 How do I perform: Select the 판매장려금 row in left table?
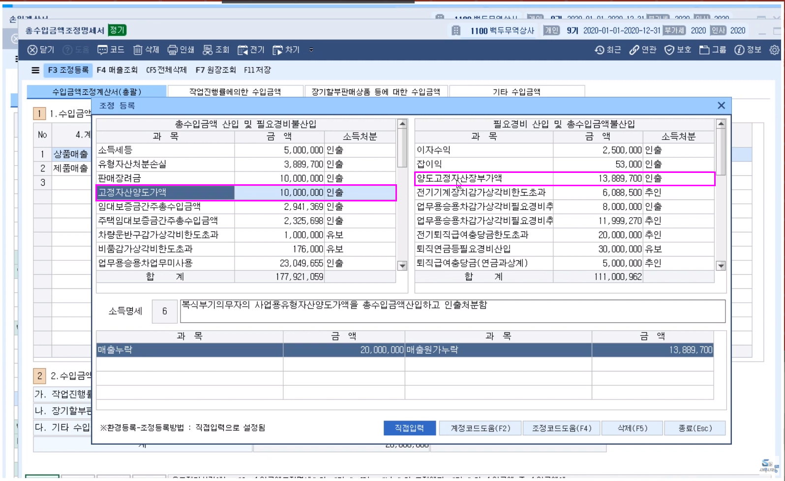point(165,178)
